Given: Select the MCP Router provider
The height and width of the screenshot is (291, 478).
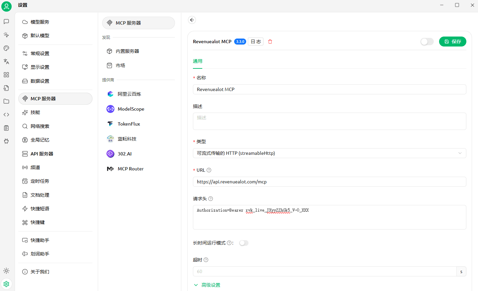Looking at the screenshot, I should tap(138, 169).
